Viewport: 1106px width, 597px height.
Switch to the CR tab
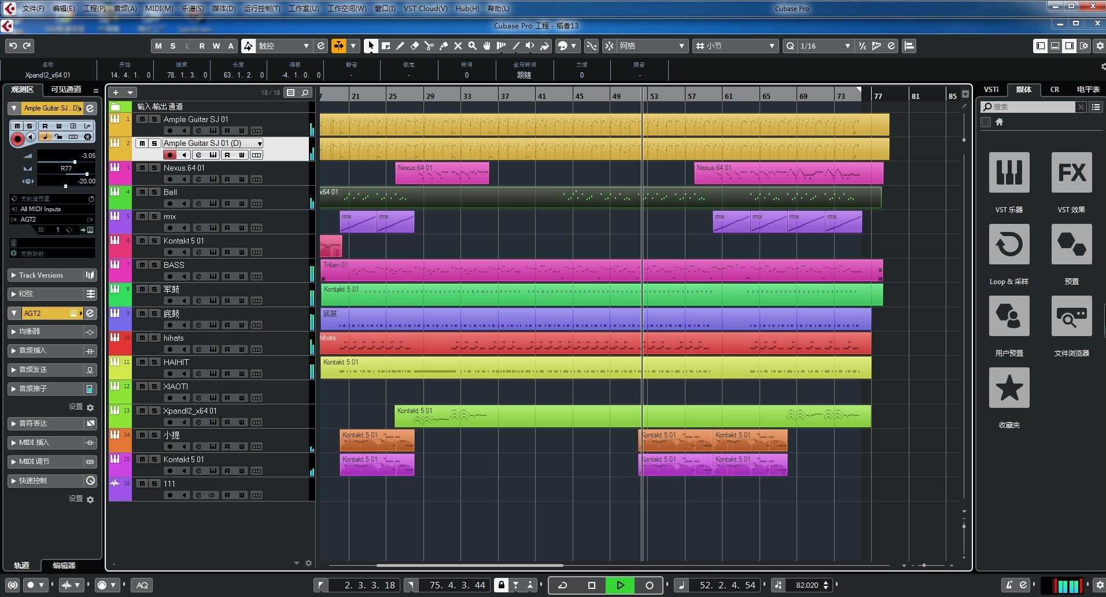[x=1055, y=90]
